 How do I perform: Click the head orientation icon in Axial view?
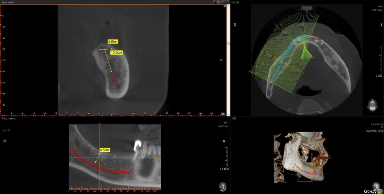pos(372,105)
